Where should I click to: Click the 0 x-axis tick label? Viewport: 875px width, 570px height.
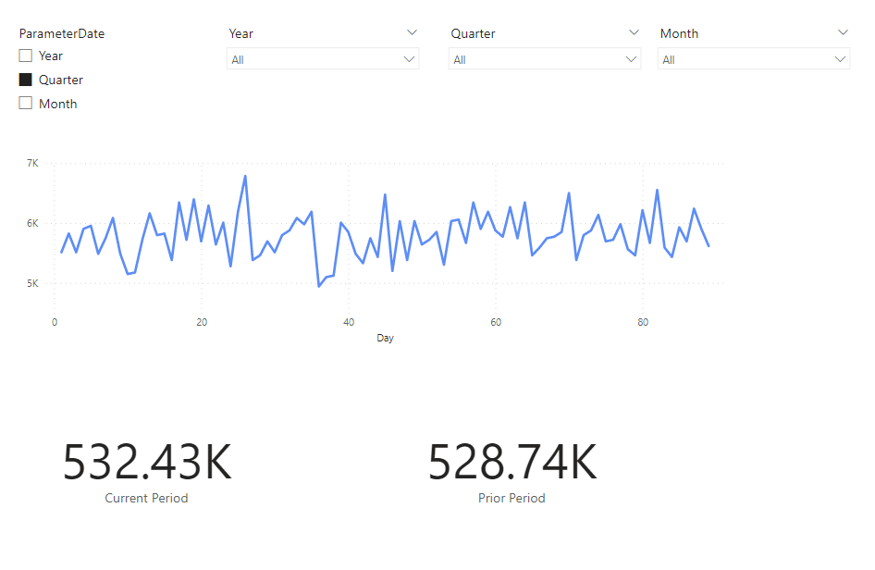tap(55, 322)
